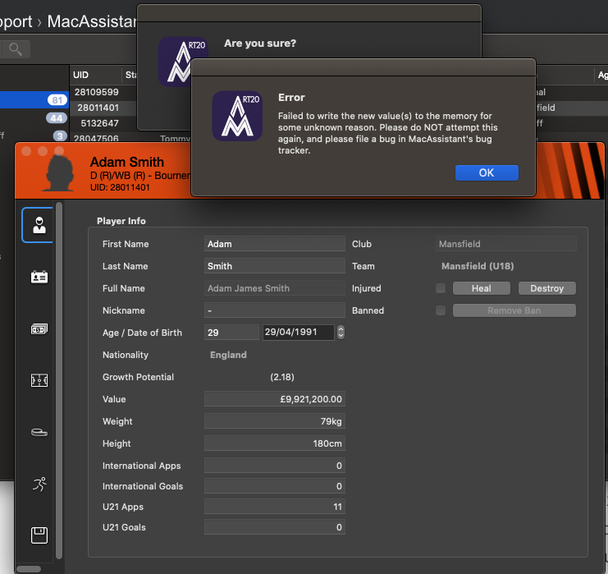
Task: Click the magnifying glass search icon
Action: point(15,49)
